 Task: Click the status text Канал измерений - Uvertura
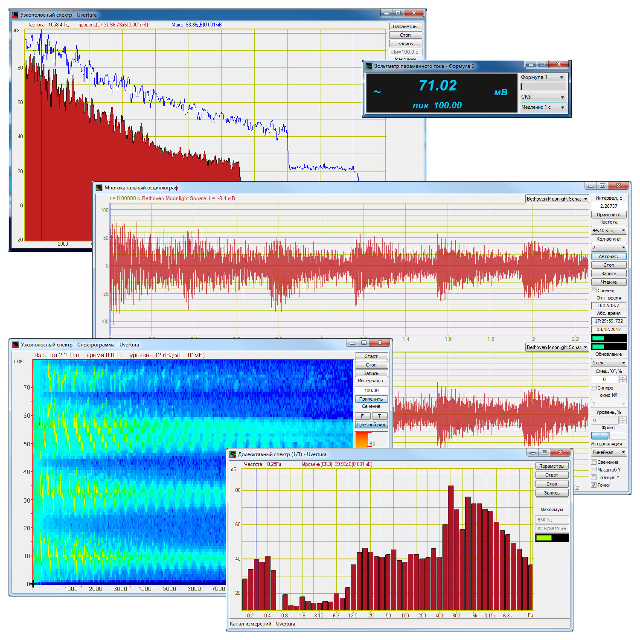click(x=262, y=624)
